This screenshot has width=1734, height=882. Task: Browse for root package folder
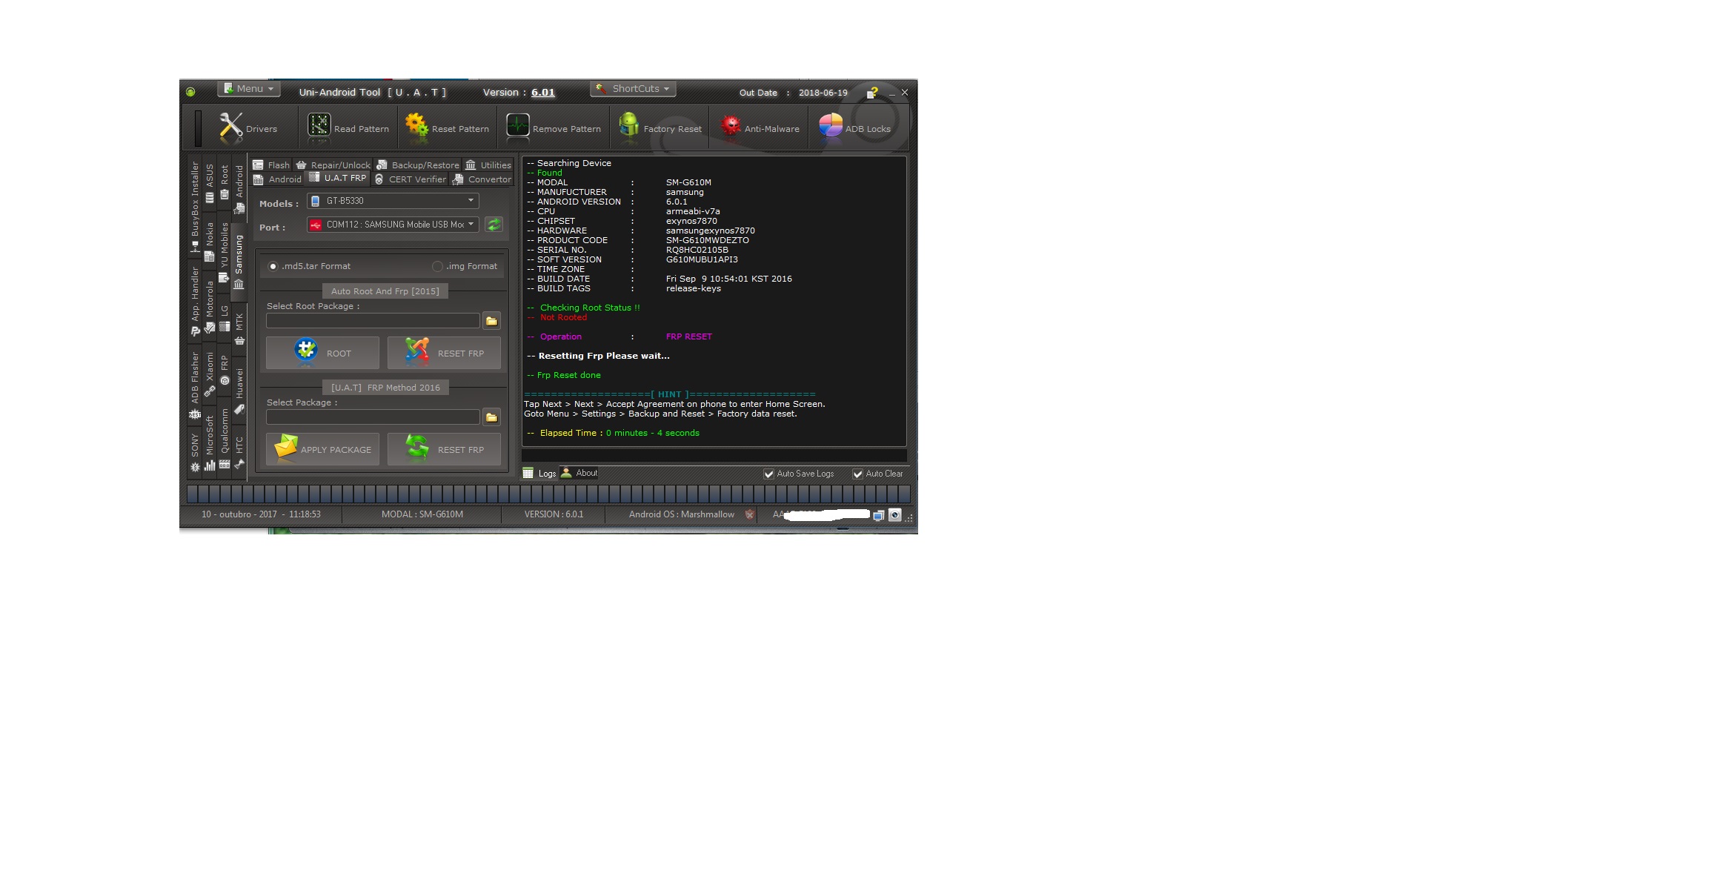click(x=491, y=321)
